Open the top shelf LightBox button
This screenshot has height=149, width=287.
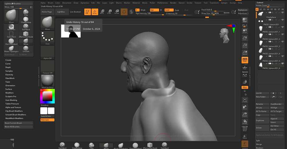pyautogui.click(x=61, y=12)
